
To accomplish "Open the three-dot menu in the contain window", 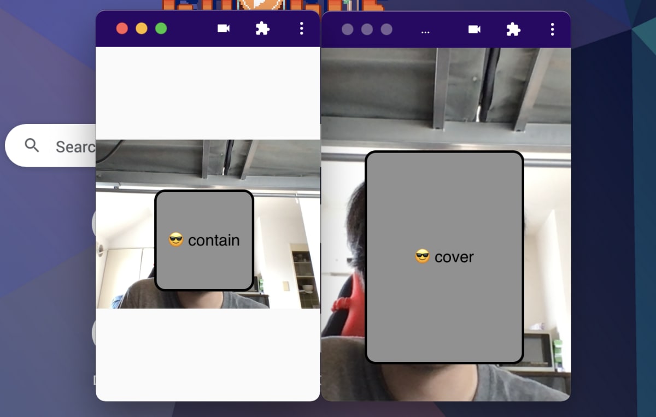I will 302,28.
